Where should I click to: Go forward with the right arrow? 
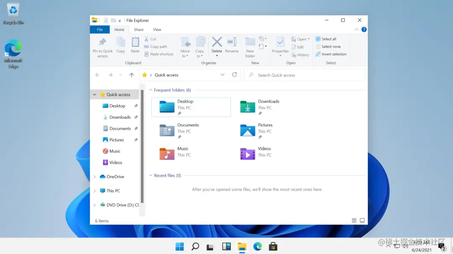click(110, 75)
